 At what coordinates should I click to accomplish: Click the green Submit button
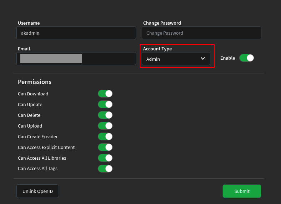(x=242, y=191)
